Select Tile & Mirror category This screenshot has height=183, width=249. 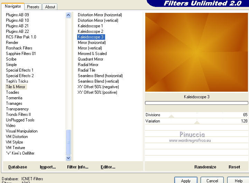16,87
